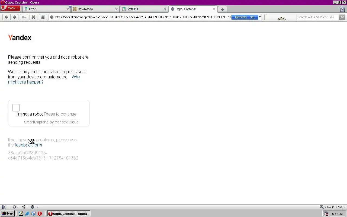Switch to the Error tab
Screen dimensions: 347x217
[x=46, y=9]
